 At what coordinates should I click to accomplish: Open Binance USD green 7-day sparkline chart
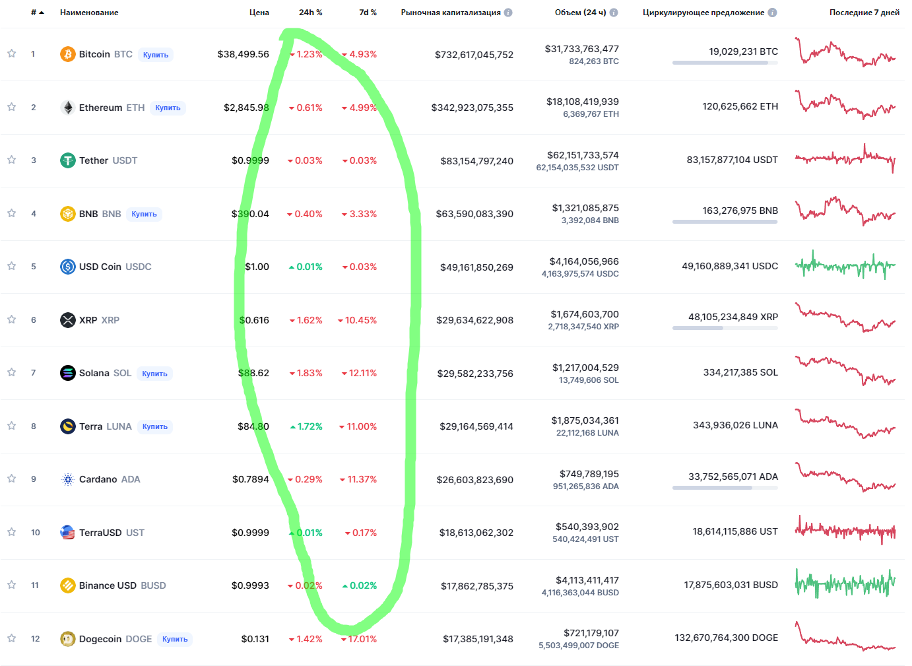[x=845, y=583]
